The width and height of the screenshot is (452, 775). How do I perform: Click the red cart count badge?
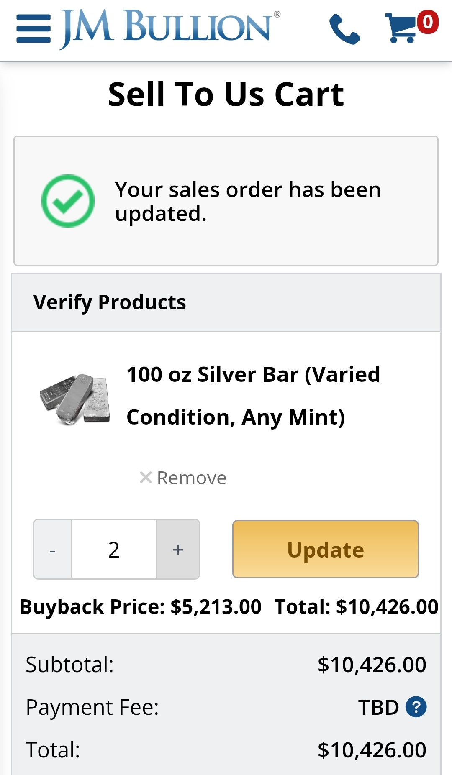click(x=427, y=22)
